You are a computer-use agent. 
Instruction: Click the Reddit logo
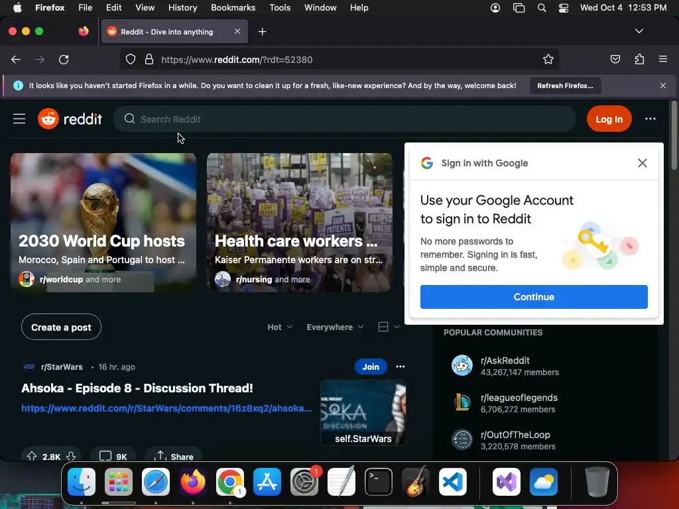click(70, 119)
